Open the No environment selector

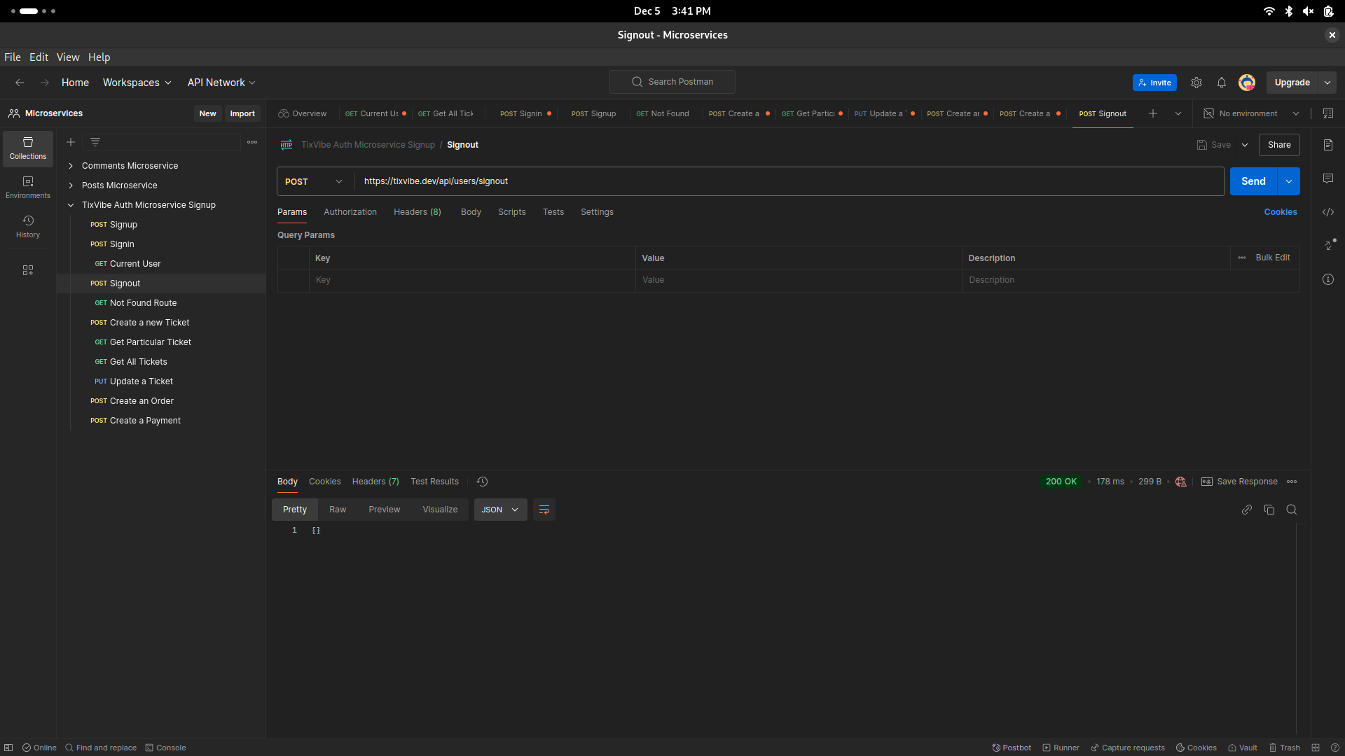click(1252, 113)
